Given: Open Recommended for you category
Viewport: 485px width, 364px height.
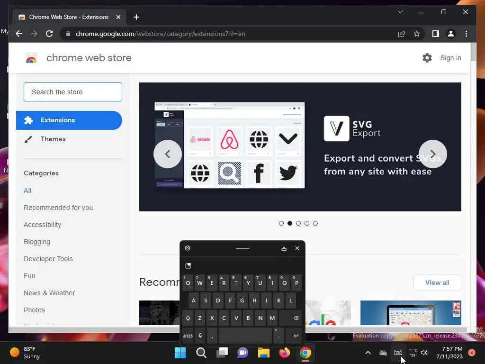Looking at the screenshot, I should 58,208.
